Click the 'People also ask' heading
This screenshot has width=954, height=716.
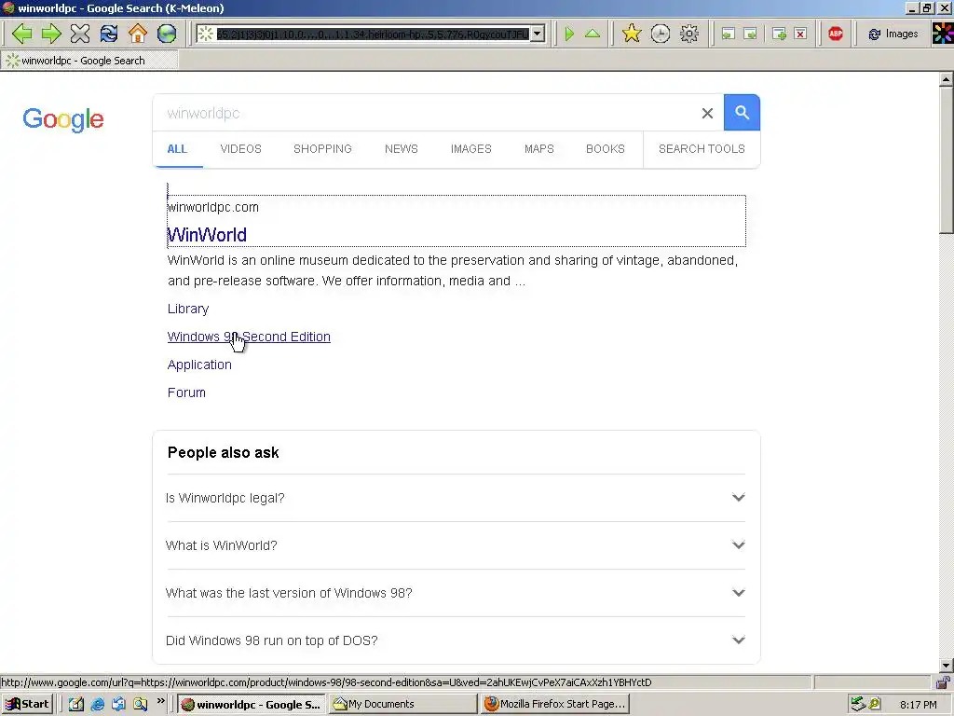click(x=224, y=453)
